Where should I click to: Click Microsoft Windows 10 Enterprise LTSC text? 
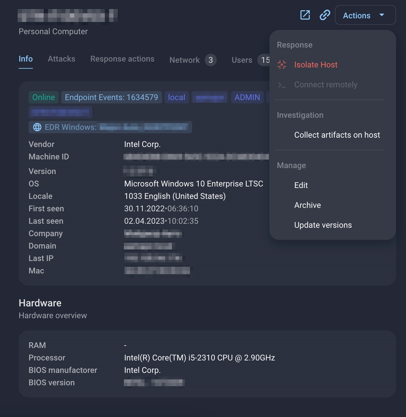pos(194,184)
